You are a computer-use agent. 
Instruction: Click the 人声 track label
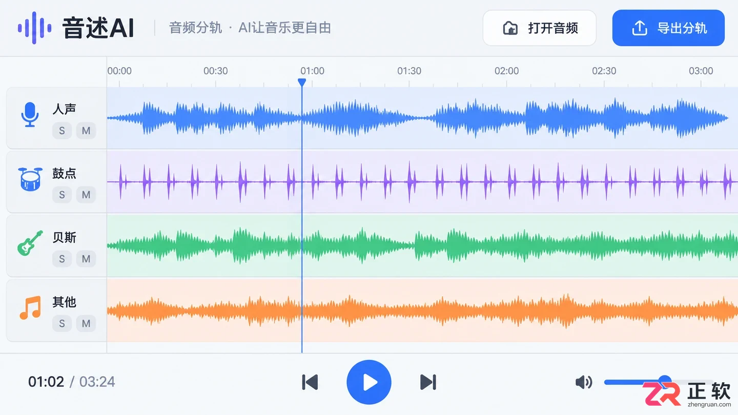[64, 109]
